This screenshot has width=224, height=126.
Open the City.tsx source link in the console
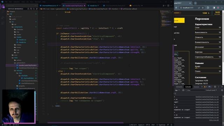pyautogui.click(x=214, y=120)
